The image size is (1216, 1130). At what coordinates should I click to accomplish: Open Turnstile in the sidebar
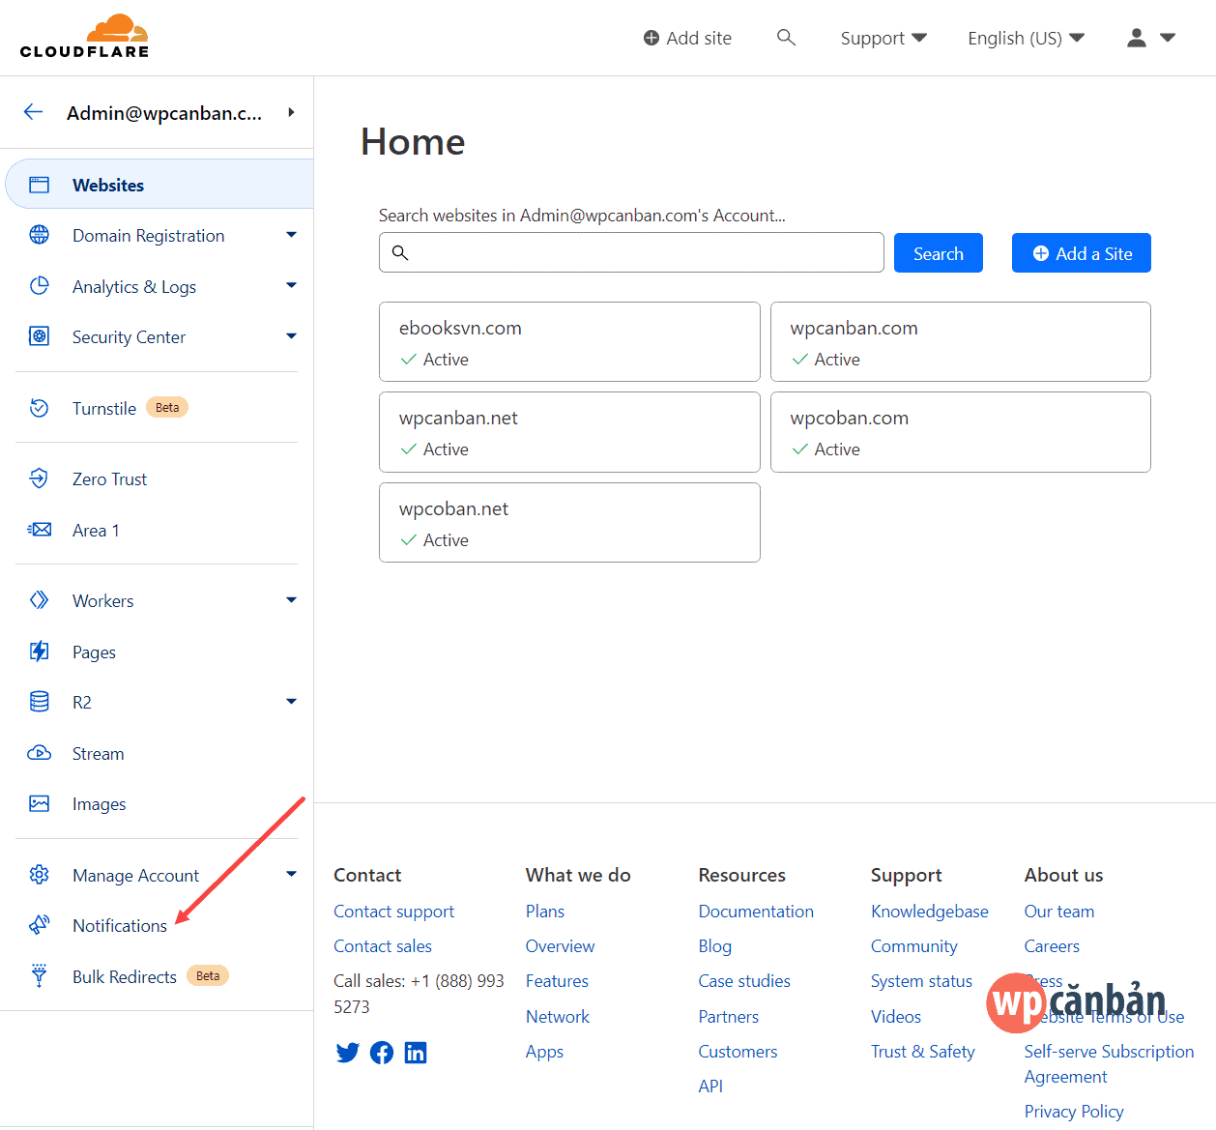click(104, 408)
